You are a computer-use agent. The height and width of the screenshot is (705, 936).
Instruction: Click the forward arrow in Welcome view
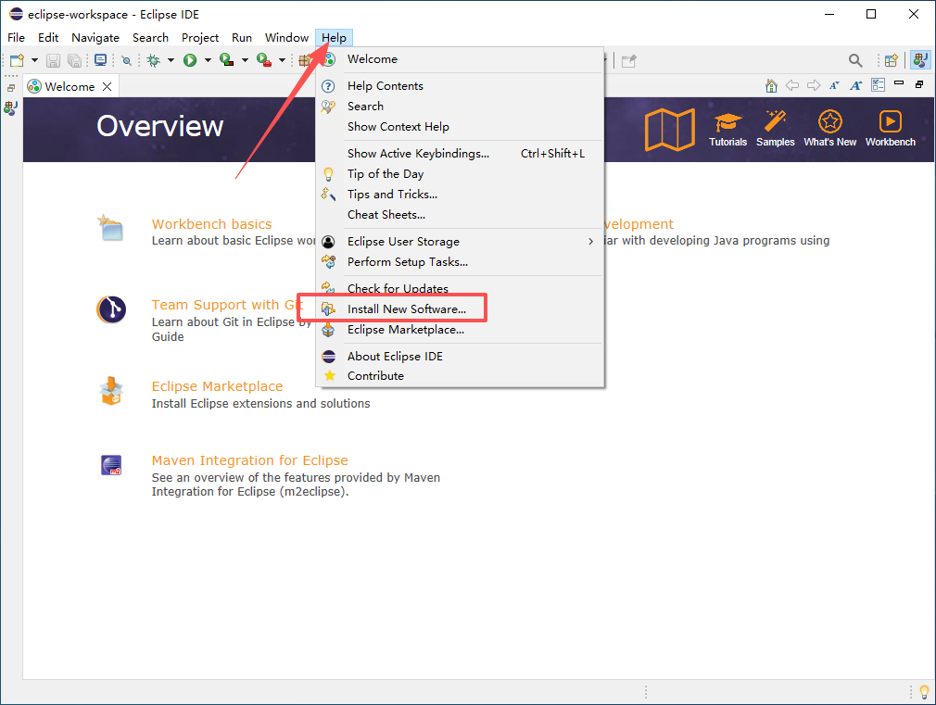point(814,85)
